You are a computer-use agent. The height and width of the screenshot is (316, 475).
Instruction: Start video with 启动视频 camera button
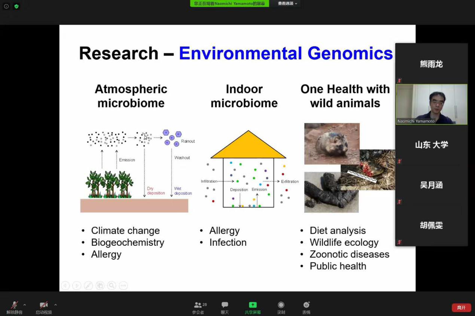(x=44, y=305)
